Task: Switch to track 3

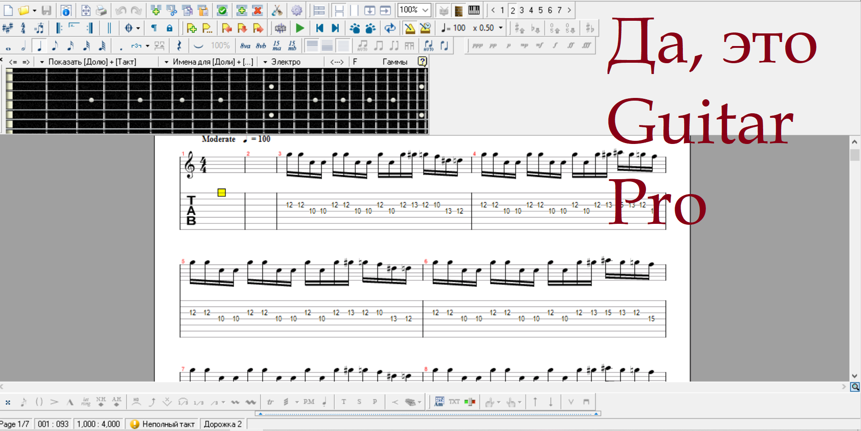Action: 522,10
